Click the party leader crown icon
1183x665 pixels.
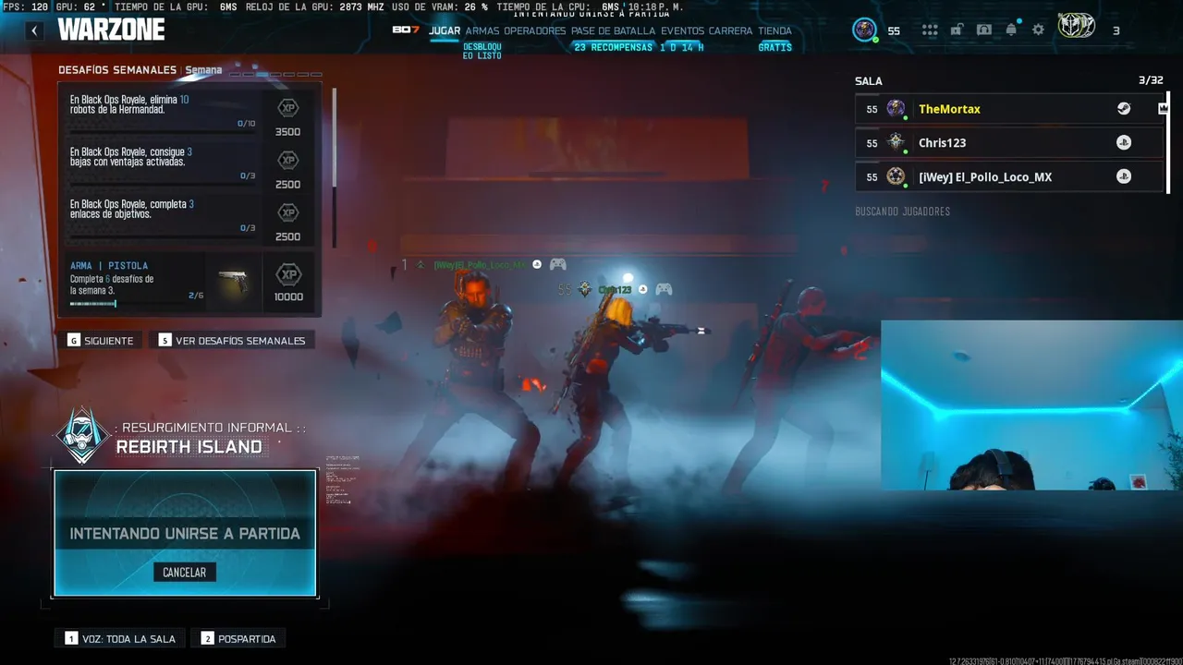pyautogui.click(x=1163, y=109)
